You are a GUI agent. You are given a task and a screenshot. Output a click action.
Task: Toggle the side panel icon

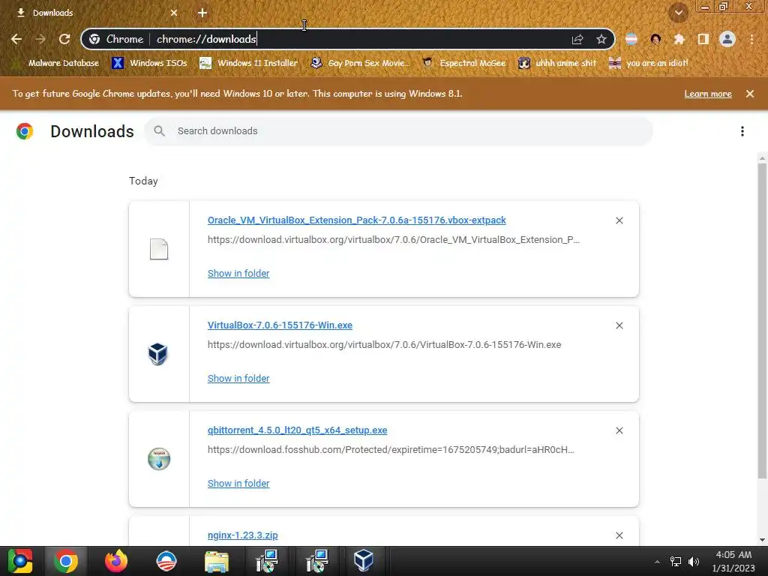pyautogui.click(x=703, y=39)
